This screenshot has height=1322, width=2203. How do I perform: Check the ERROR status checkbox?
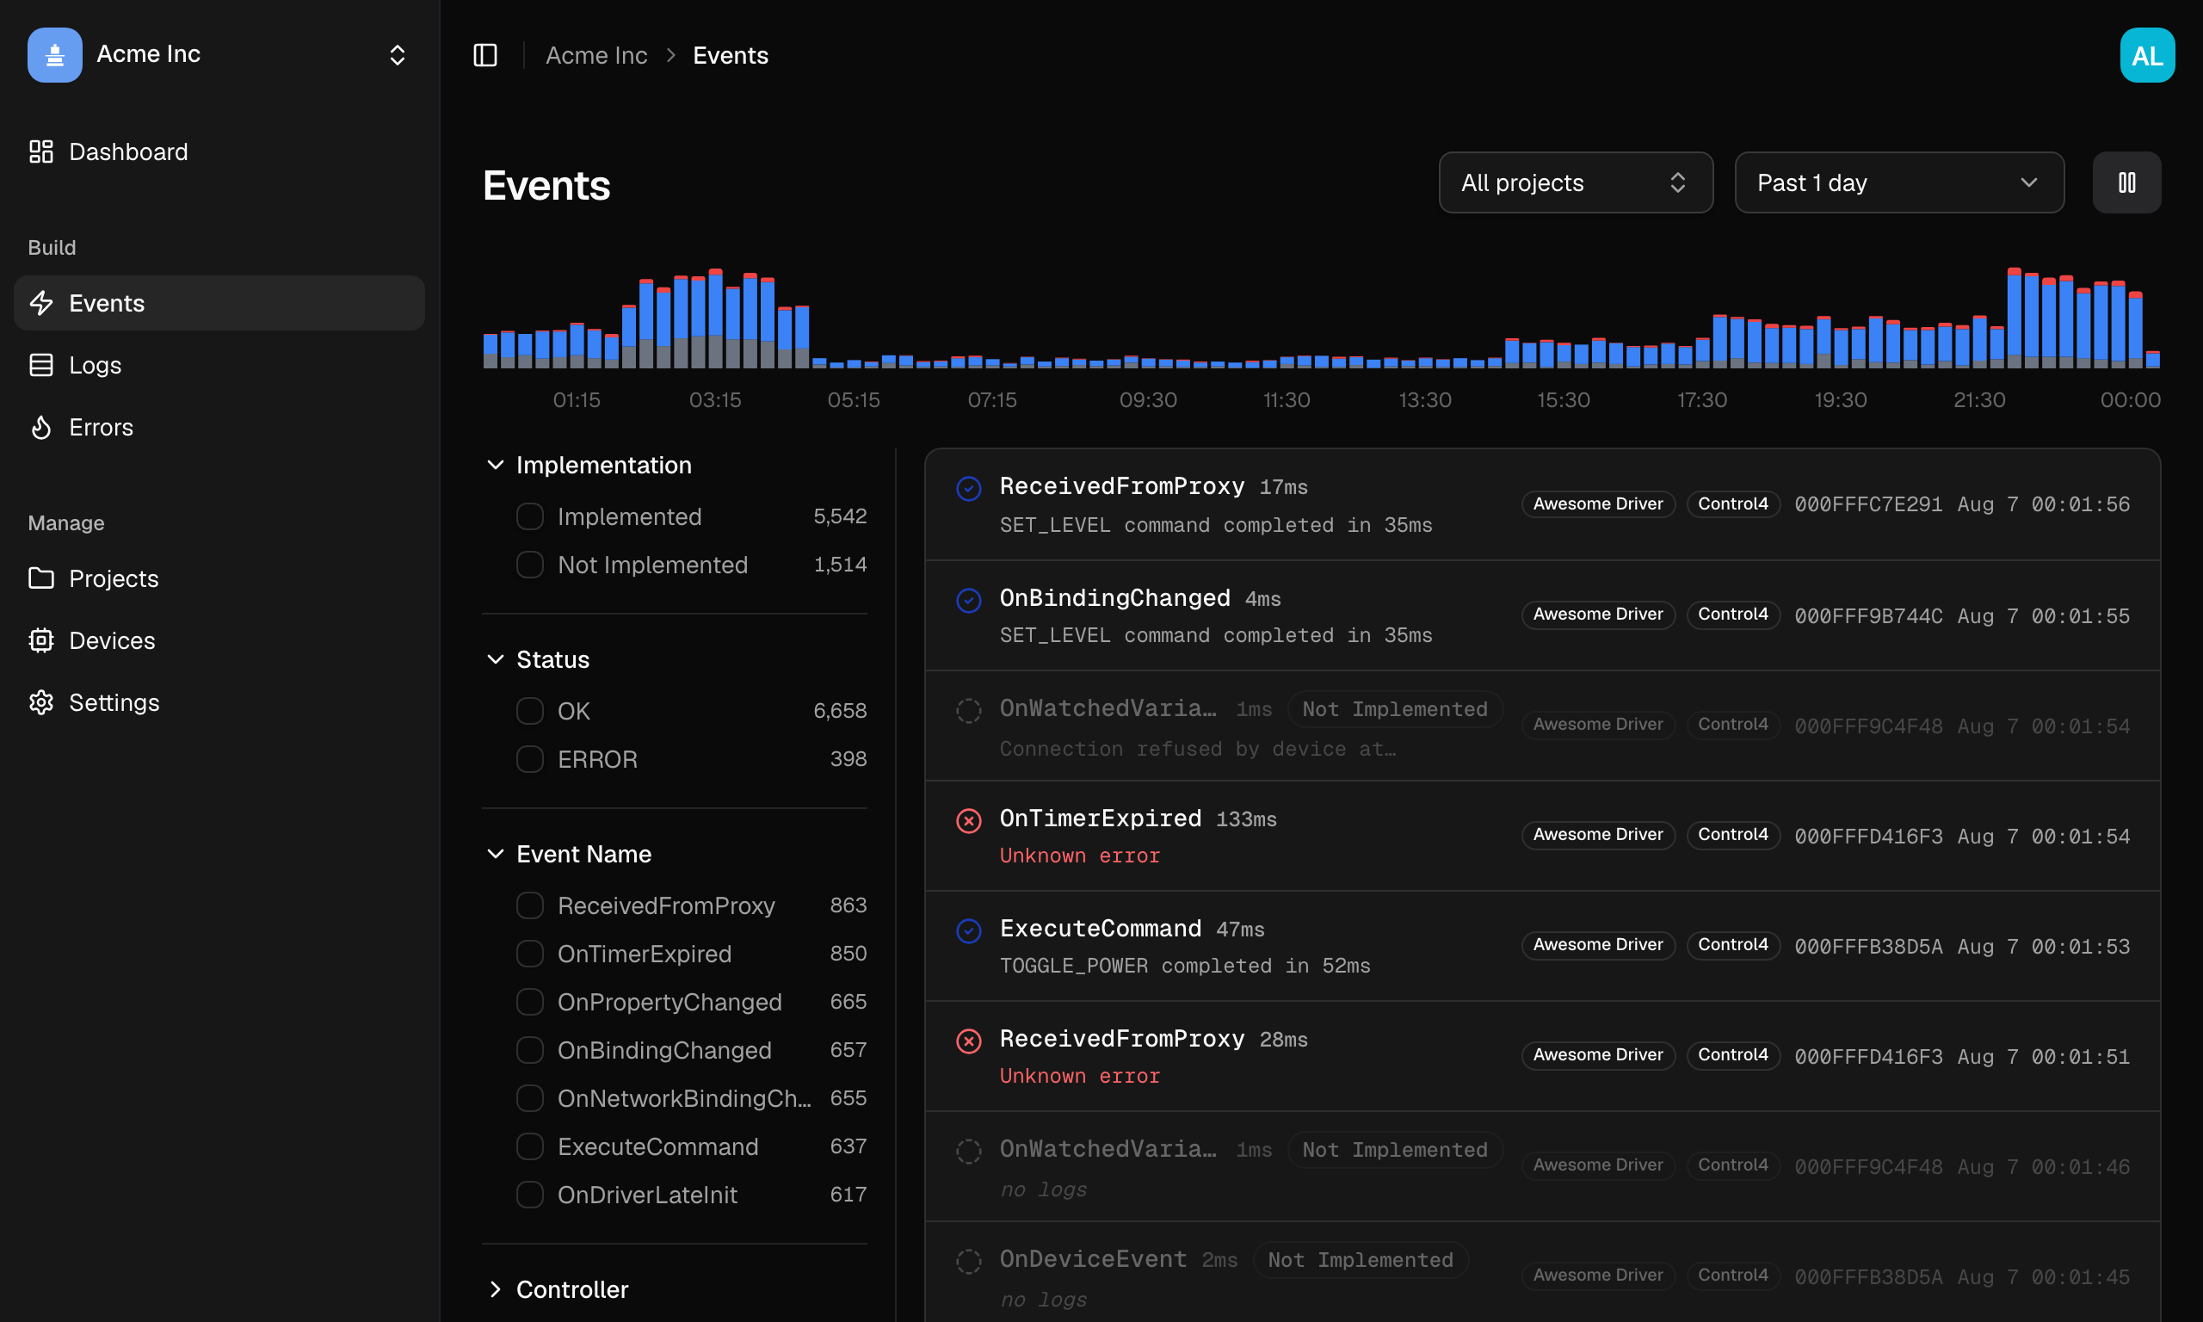[530, 759]
